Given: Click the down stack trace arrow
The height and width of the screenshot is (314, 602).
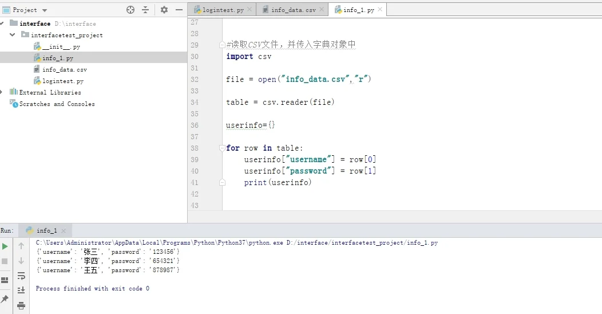Looking at the screenshot, I should [21, 261].
